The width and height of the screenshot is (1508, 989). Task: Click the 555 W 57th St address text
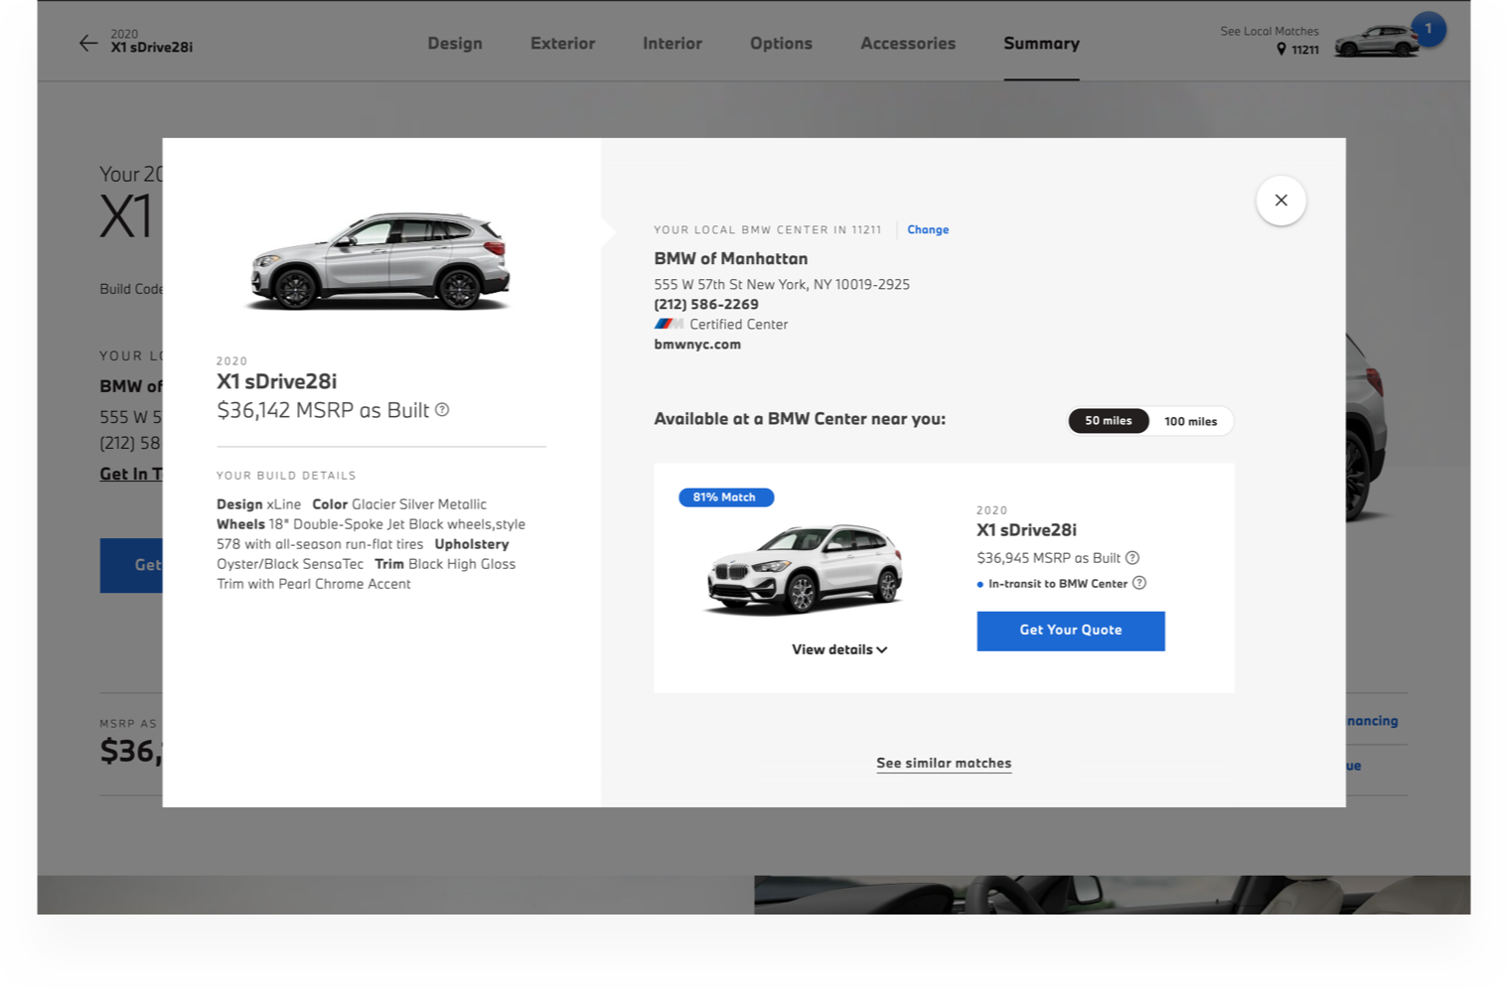click(782, 284)
